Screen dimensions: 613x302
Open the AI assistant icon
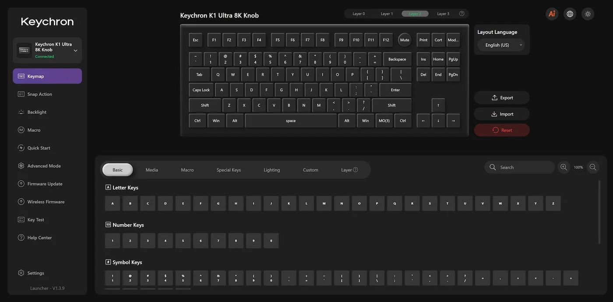(552, 14)
